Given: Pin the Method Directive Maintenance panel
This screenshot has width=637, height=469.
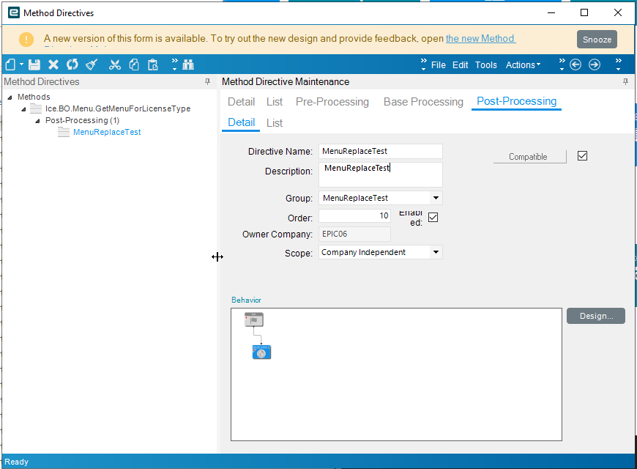Looking at the screenshot, I should (625, 82).
